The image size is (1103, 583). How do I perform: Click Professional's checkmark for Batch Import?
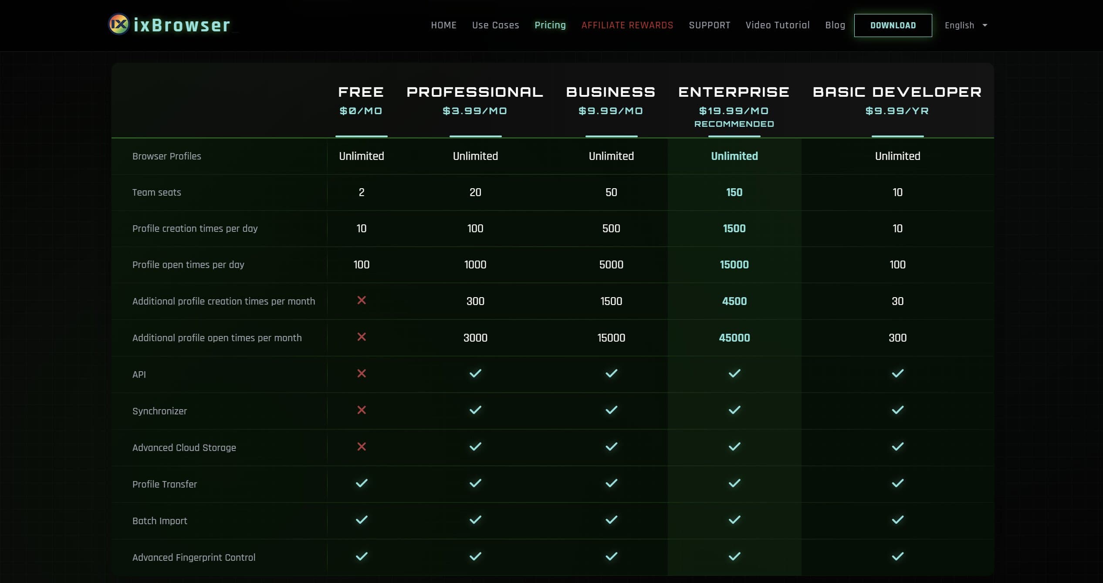(x=475, y=520)
